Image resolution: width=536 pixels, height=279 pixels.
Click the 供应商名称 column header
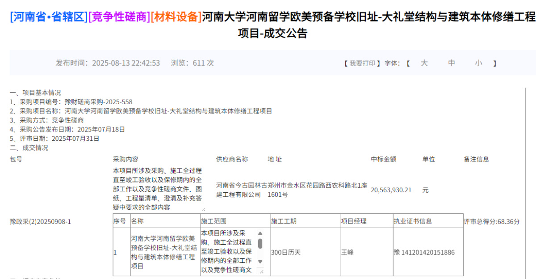(232, 159)
